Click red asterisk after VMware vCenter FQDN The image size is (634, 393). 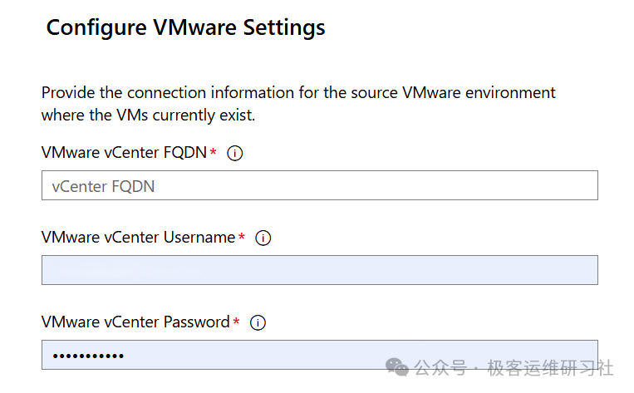pos(214,154)
